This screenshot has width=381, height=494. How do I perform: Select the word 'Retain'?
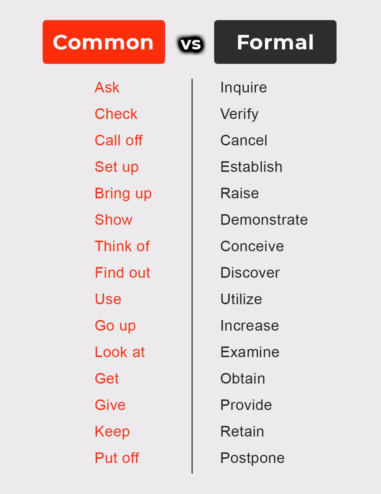click(x=242, y=432)
